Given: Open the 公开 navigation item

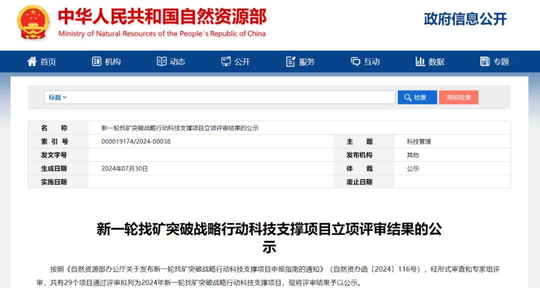Looking at the screenshot, I should (x=235, y=61).
